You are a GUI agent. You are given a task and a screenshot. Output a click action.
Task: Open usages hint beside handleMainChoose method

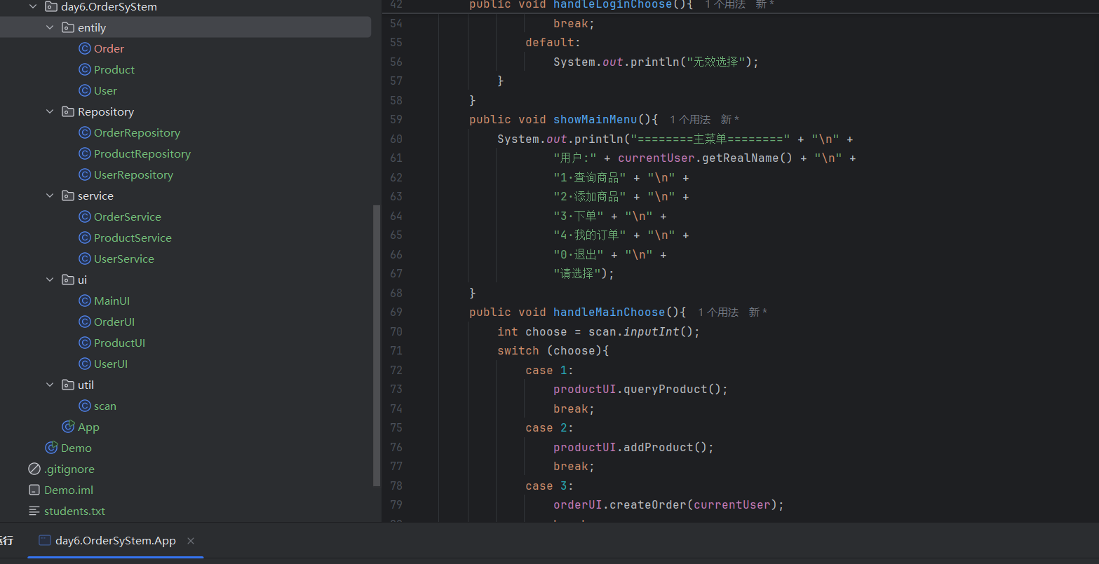tap(718, 312)
